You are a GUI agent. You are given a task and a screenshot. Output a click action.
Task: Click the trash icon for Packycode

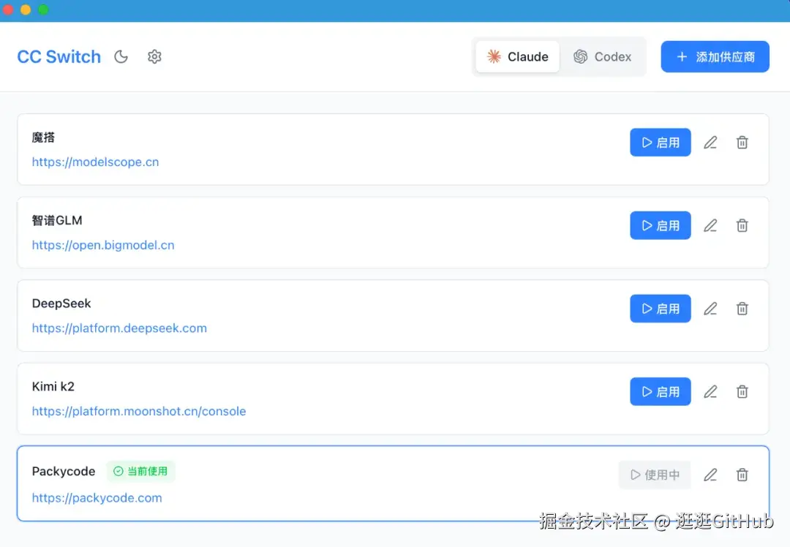click(742, 475)
